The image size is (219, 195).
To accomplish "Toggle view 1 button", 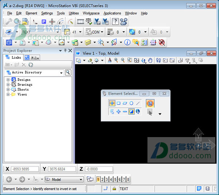I will click(x=98, y=180).
